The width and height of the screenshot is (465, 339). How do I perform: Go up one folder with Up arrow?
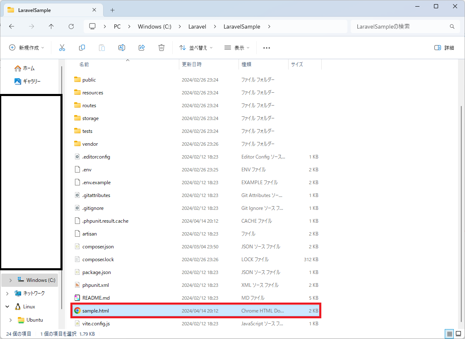click(x=51, y=26)
